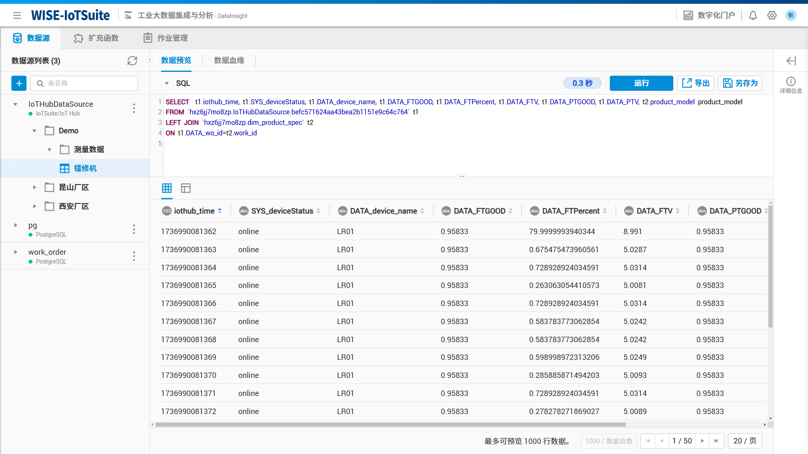This screenshot has height=454, width=808.
Task: Click the add data source plus button
Action: pyautogui.click(x=19, y=83)
